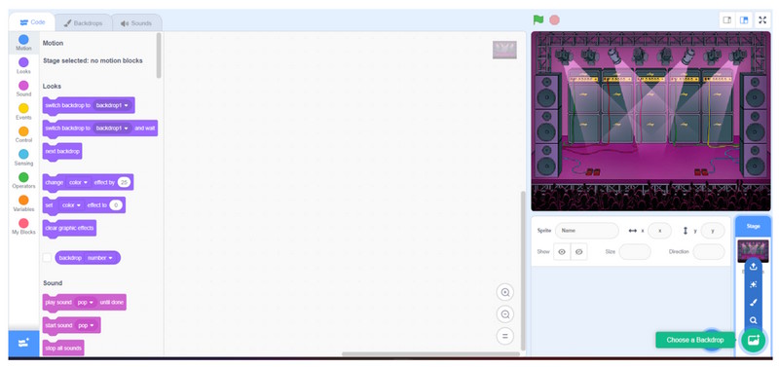
Task: Click the blocks palette vertical scrollbar
Action: click(x=159, y=55)
